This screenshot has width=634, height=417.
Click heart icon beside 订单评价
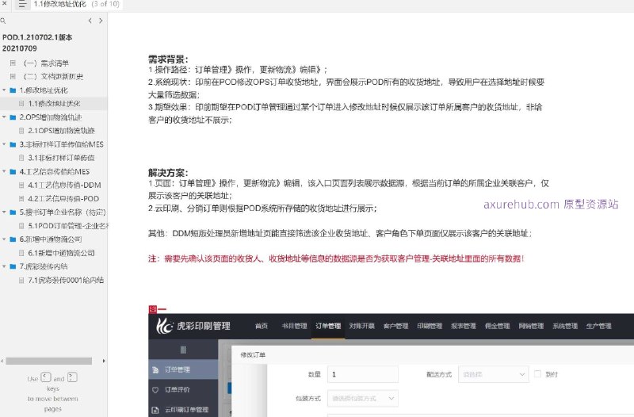coord(155,390)
